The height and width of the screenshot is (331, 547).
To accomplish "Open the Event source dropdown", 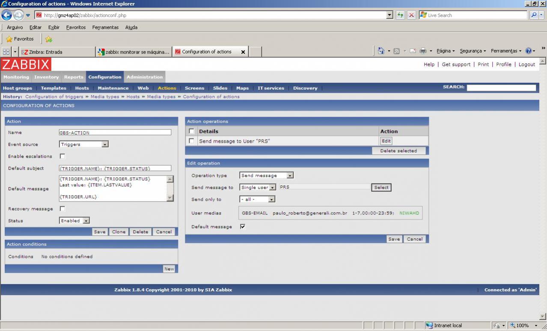I will 105,144.
